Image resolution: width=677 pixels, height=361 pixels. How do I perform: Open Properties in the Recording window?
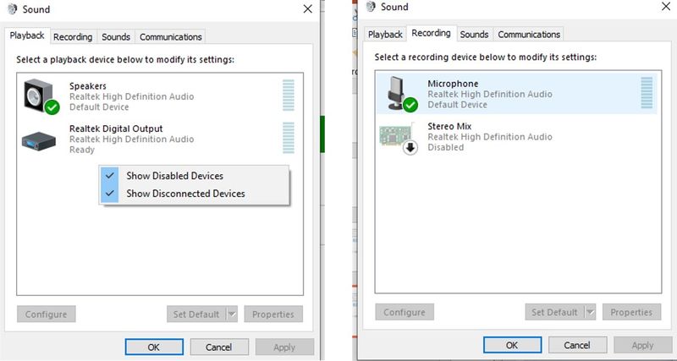(631, 312)
